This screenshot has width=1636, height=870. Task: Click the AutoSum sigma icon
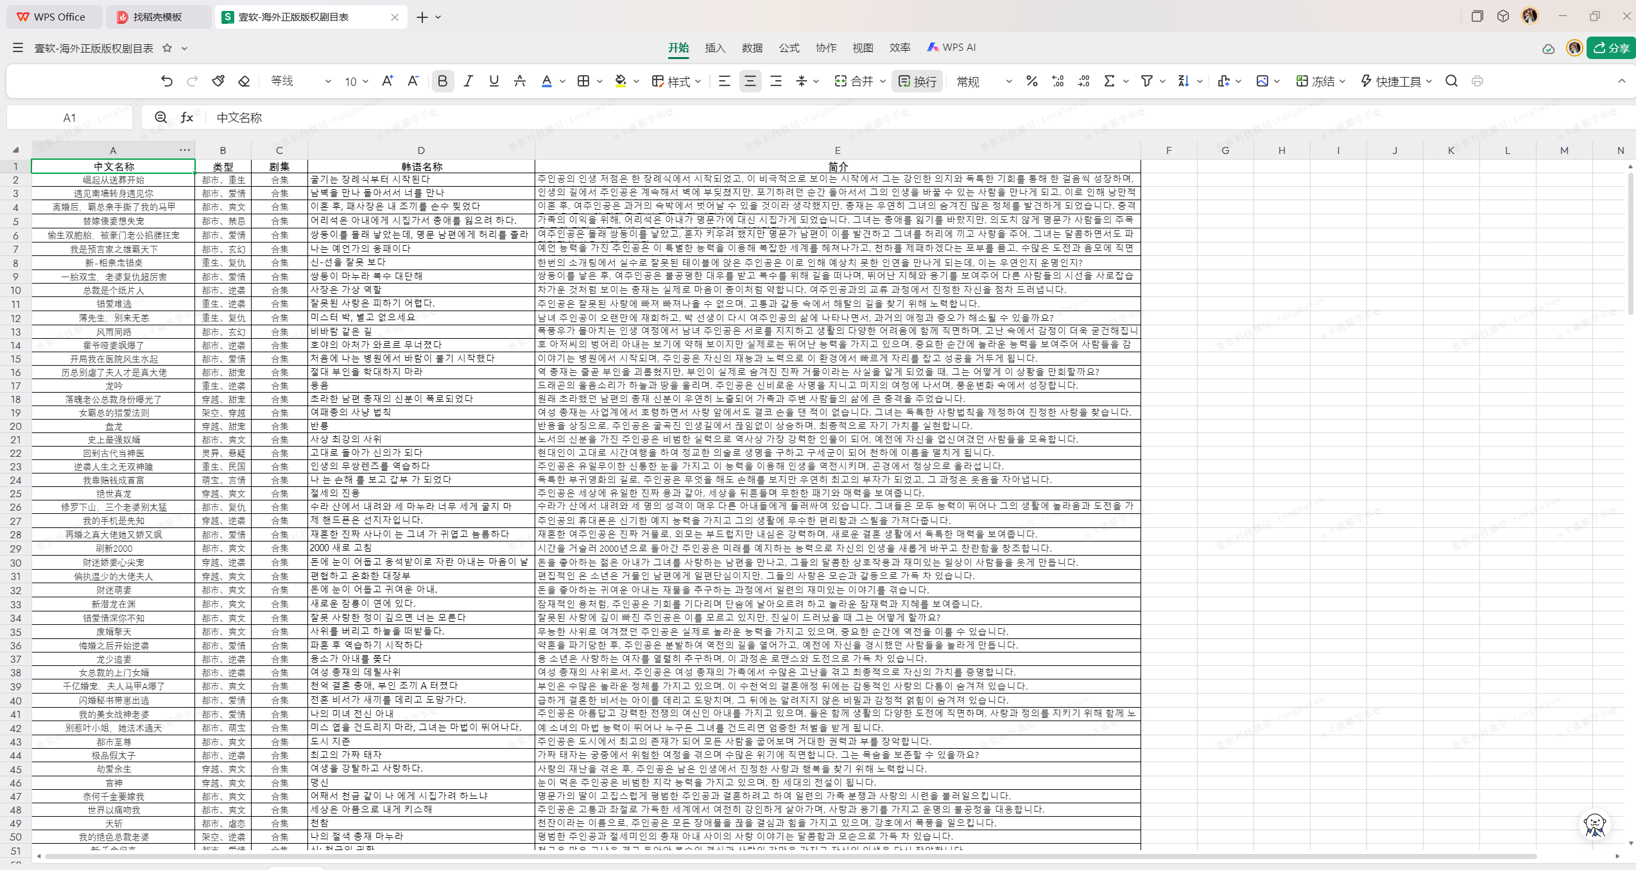point(1109,81)
